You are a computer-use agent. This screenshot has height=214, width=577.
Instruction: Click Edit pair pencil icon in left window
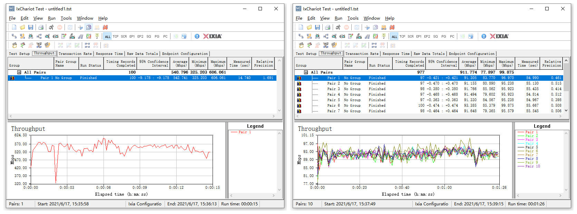(x=64, y=36)
